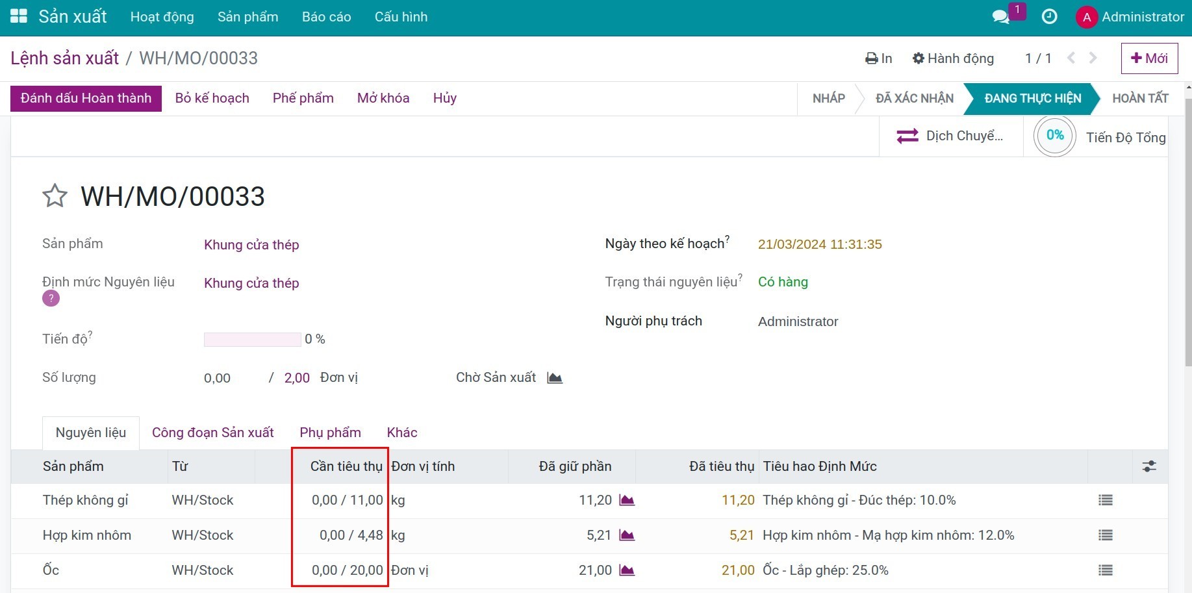Open details list icon for Ốc row

coord(1106,570)
